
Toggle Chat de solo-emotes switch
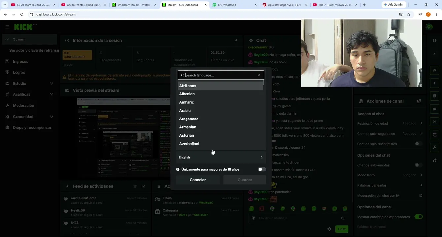tap(418, 165)
